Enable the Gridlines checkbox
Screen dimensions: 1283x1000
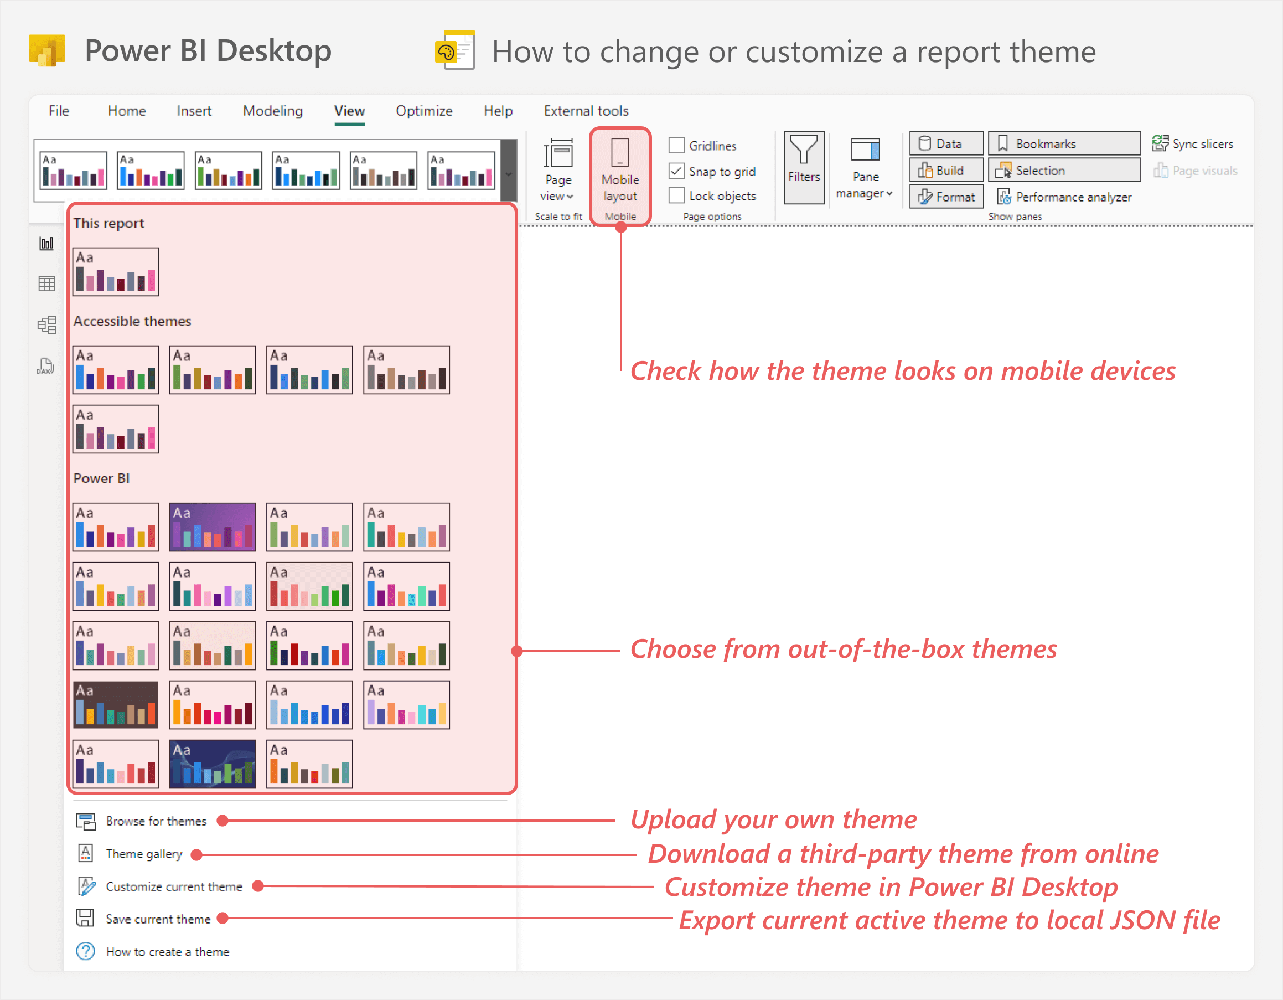click(676, 145)
